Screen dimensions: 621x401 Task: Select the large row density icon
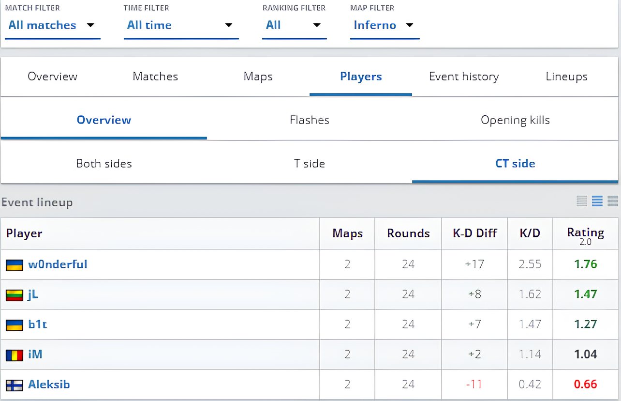(x=613, y=201)
